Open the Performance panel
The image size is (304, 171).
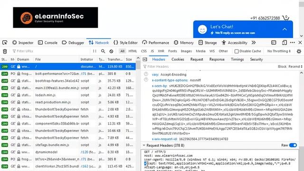click(x=155, y=43)
